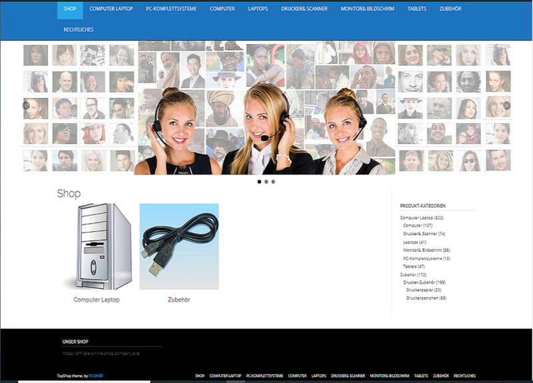The width and height of the screenshot is (533, 383).
Task: Click RECHTLICHES in the footer menu
Action: (x=464, y=376)
